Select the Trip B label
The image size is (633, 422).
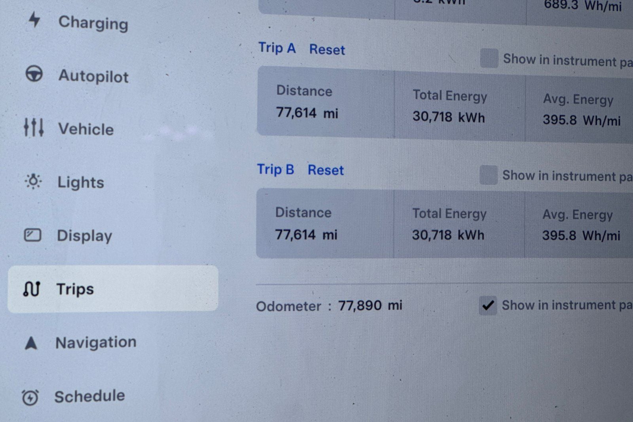pos(275,169)
